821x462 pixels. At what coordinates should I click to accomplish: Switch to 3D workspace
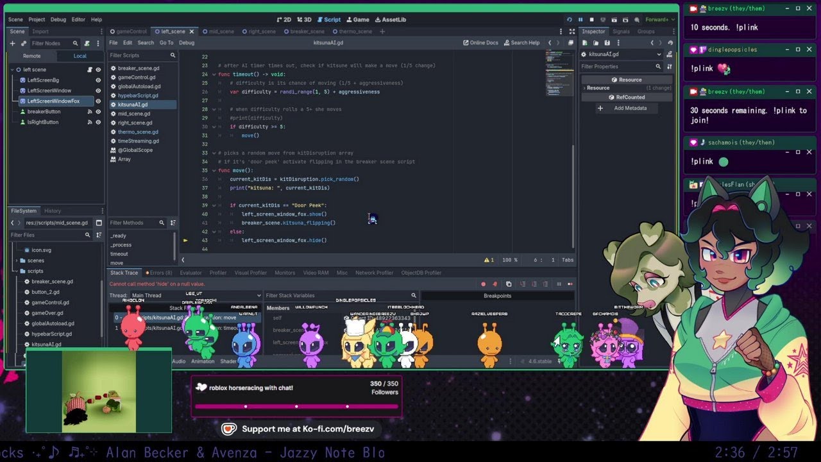click(304, 19)
